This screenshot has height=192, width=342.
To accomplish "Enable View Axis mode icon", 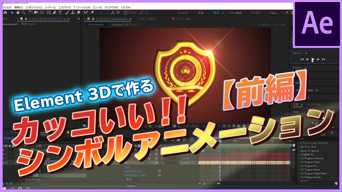I will (x=118, y=13).
